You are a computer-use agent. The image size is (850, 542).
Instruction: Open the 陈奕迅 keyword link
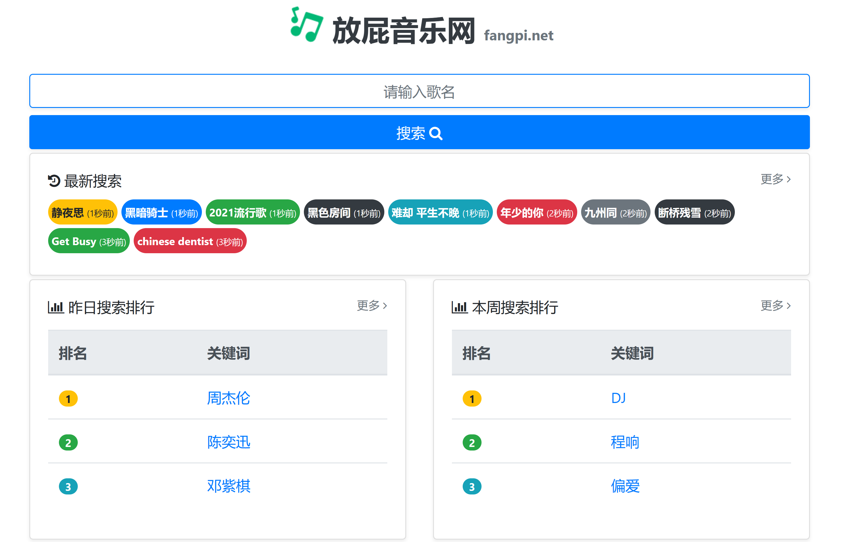click(229, 442)
